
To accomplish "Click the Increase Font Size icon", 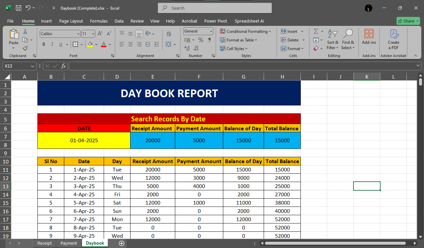I will (100, 33).
